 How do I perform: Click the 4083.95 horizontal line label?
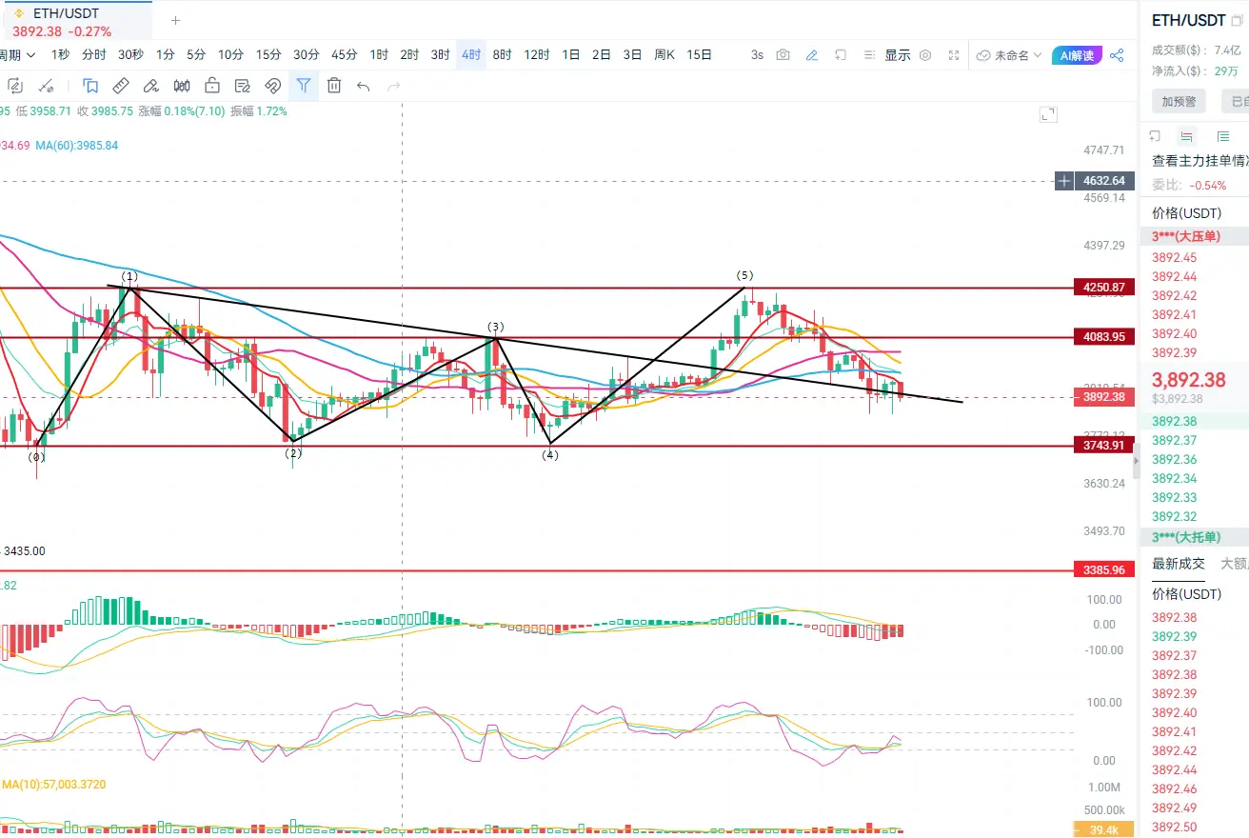pyautogui.click(x=1104, y=337)
